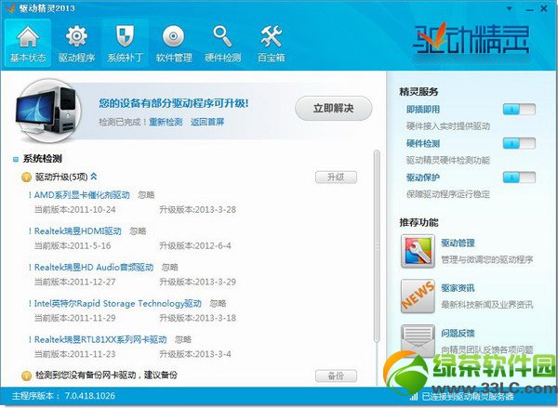The width and height of the screenshot is (558, 408).
Task: Click the driver list vertical scrollbar
Action: click(x=377, y=246)
